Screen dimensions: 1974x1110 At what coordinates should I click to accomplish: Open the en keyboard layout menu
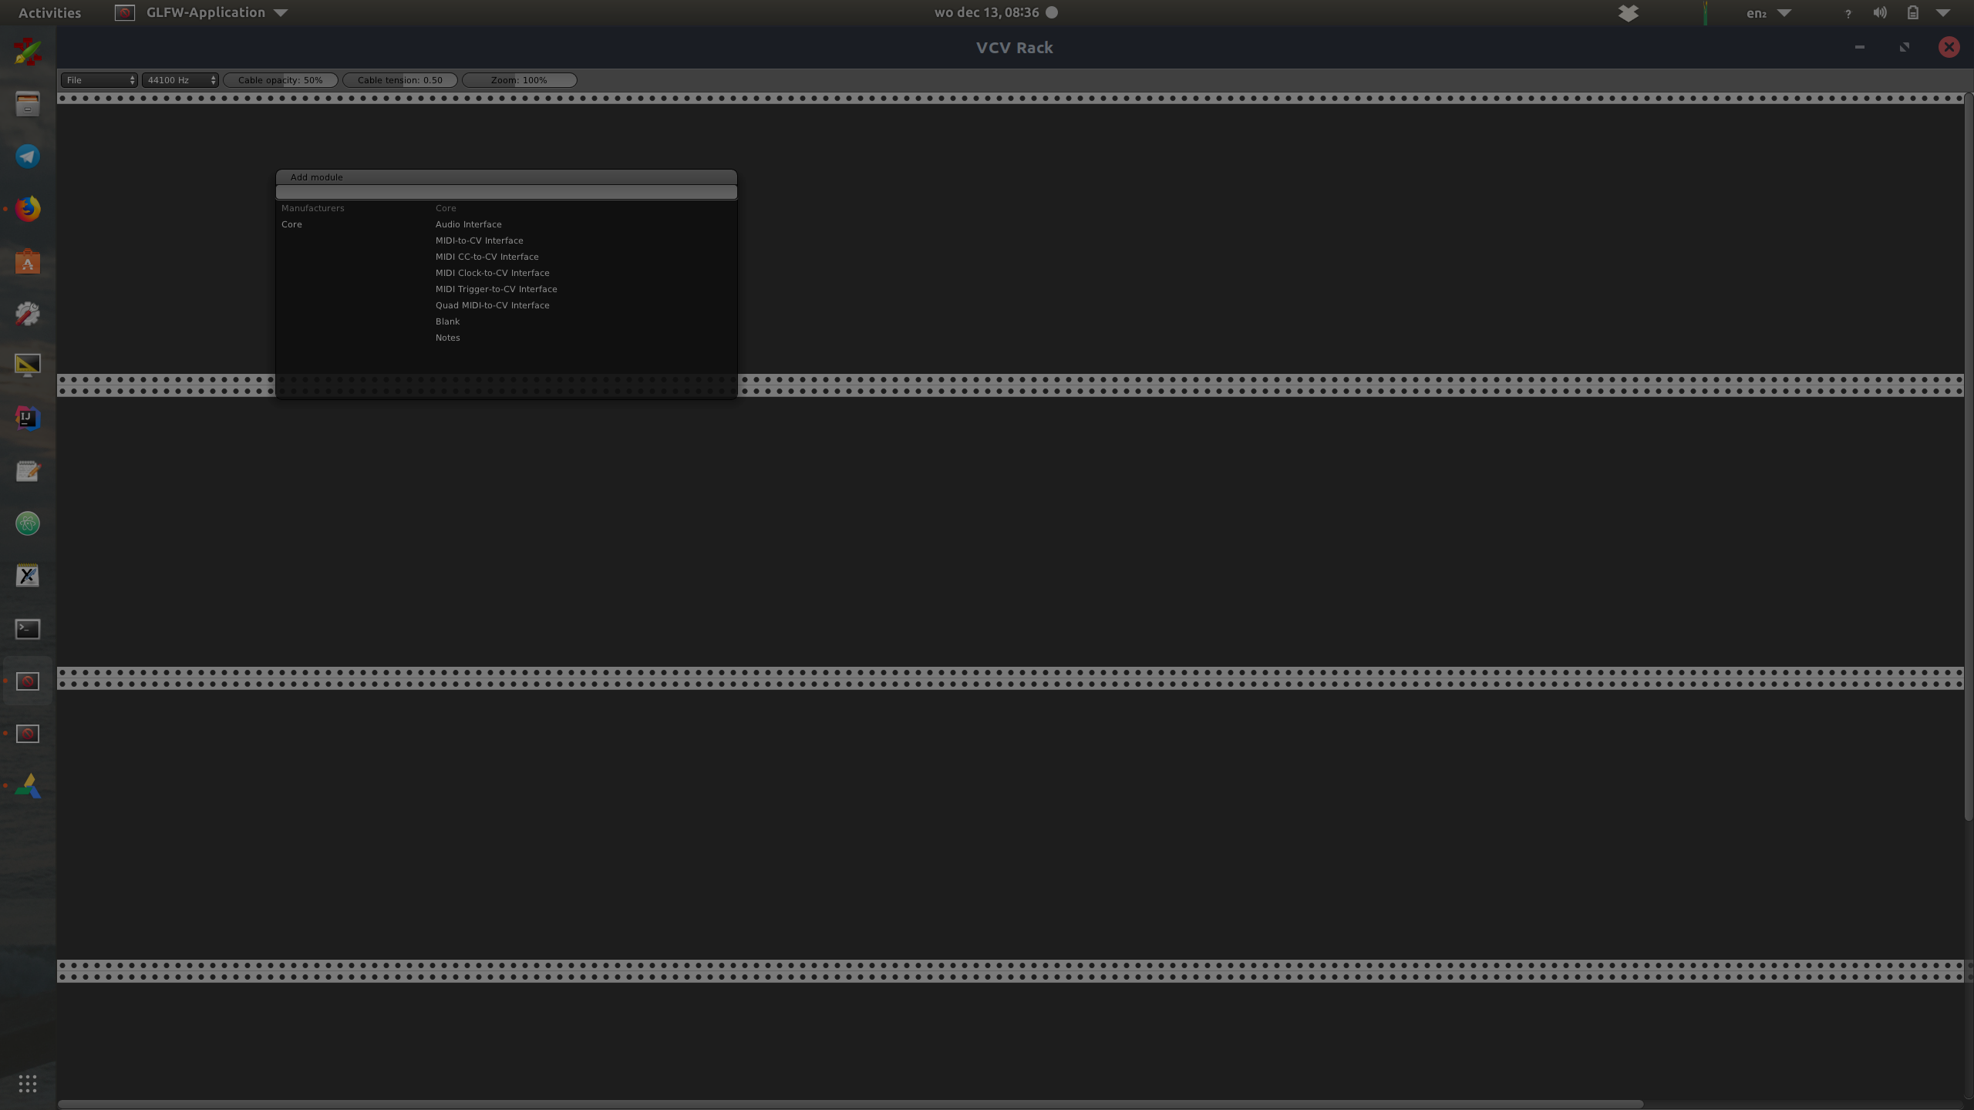(x=1768, y=13)
